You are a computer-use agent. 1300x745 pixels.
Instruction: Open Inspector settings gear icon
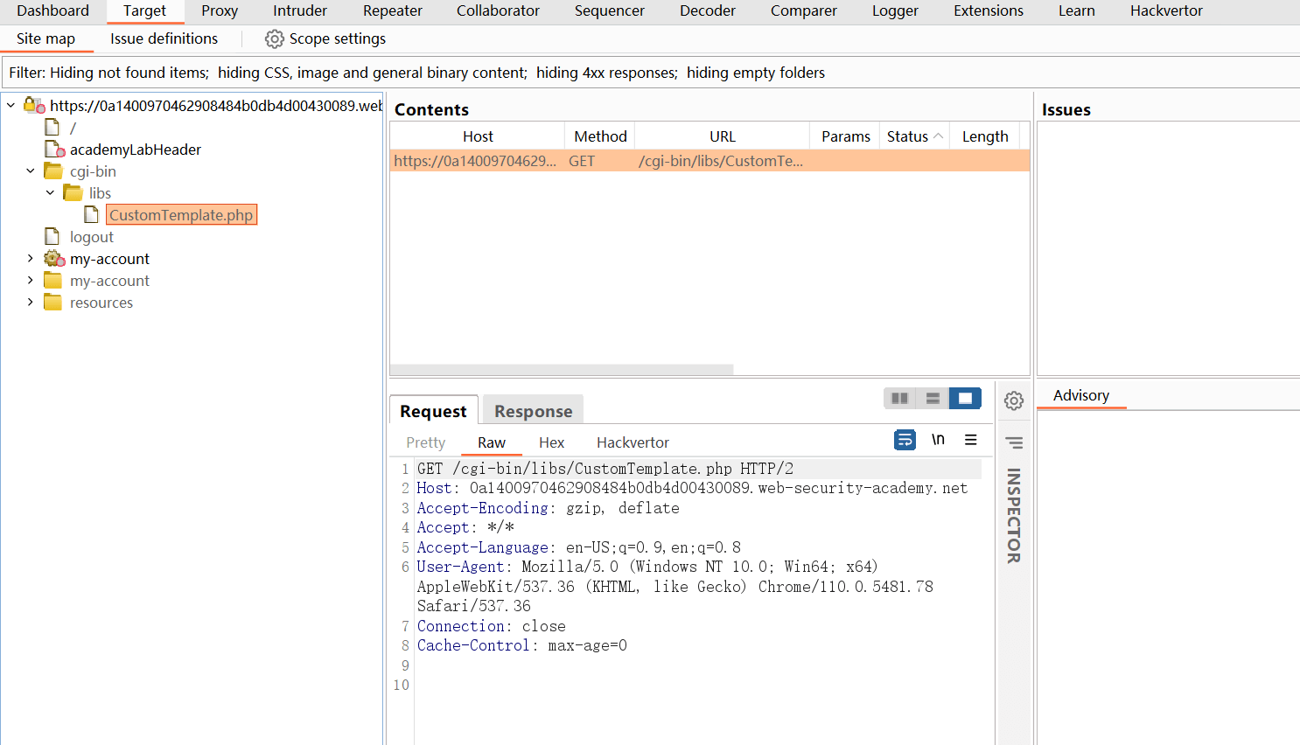pyautogui.click(x=1014, y=400)
